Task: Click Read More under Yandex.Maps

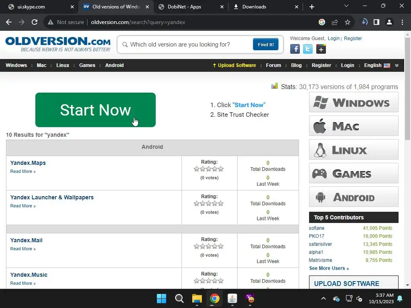Action: pyautogui.click(x=23, y=172)
